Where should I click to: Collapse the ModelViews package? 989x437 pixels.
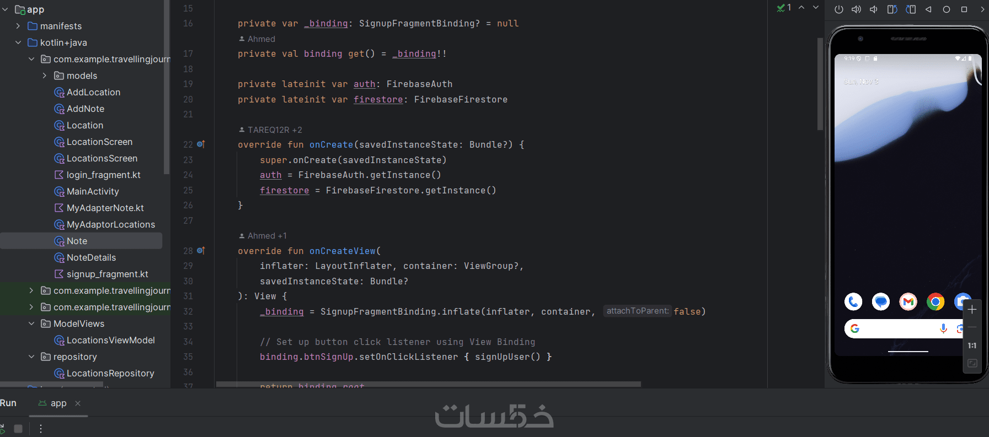pos(31,323)
